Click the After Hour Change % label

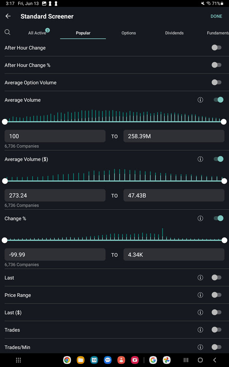click(x=27, y=65)
